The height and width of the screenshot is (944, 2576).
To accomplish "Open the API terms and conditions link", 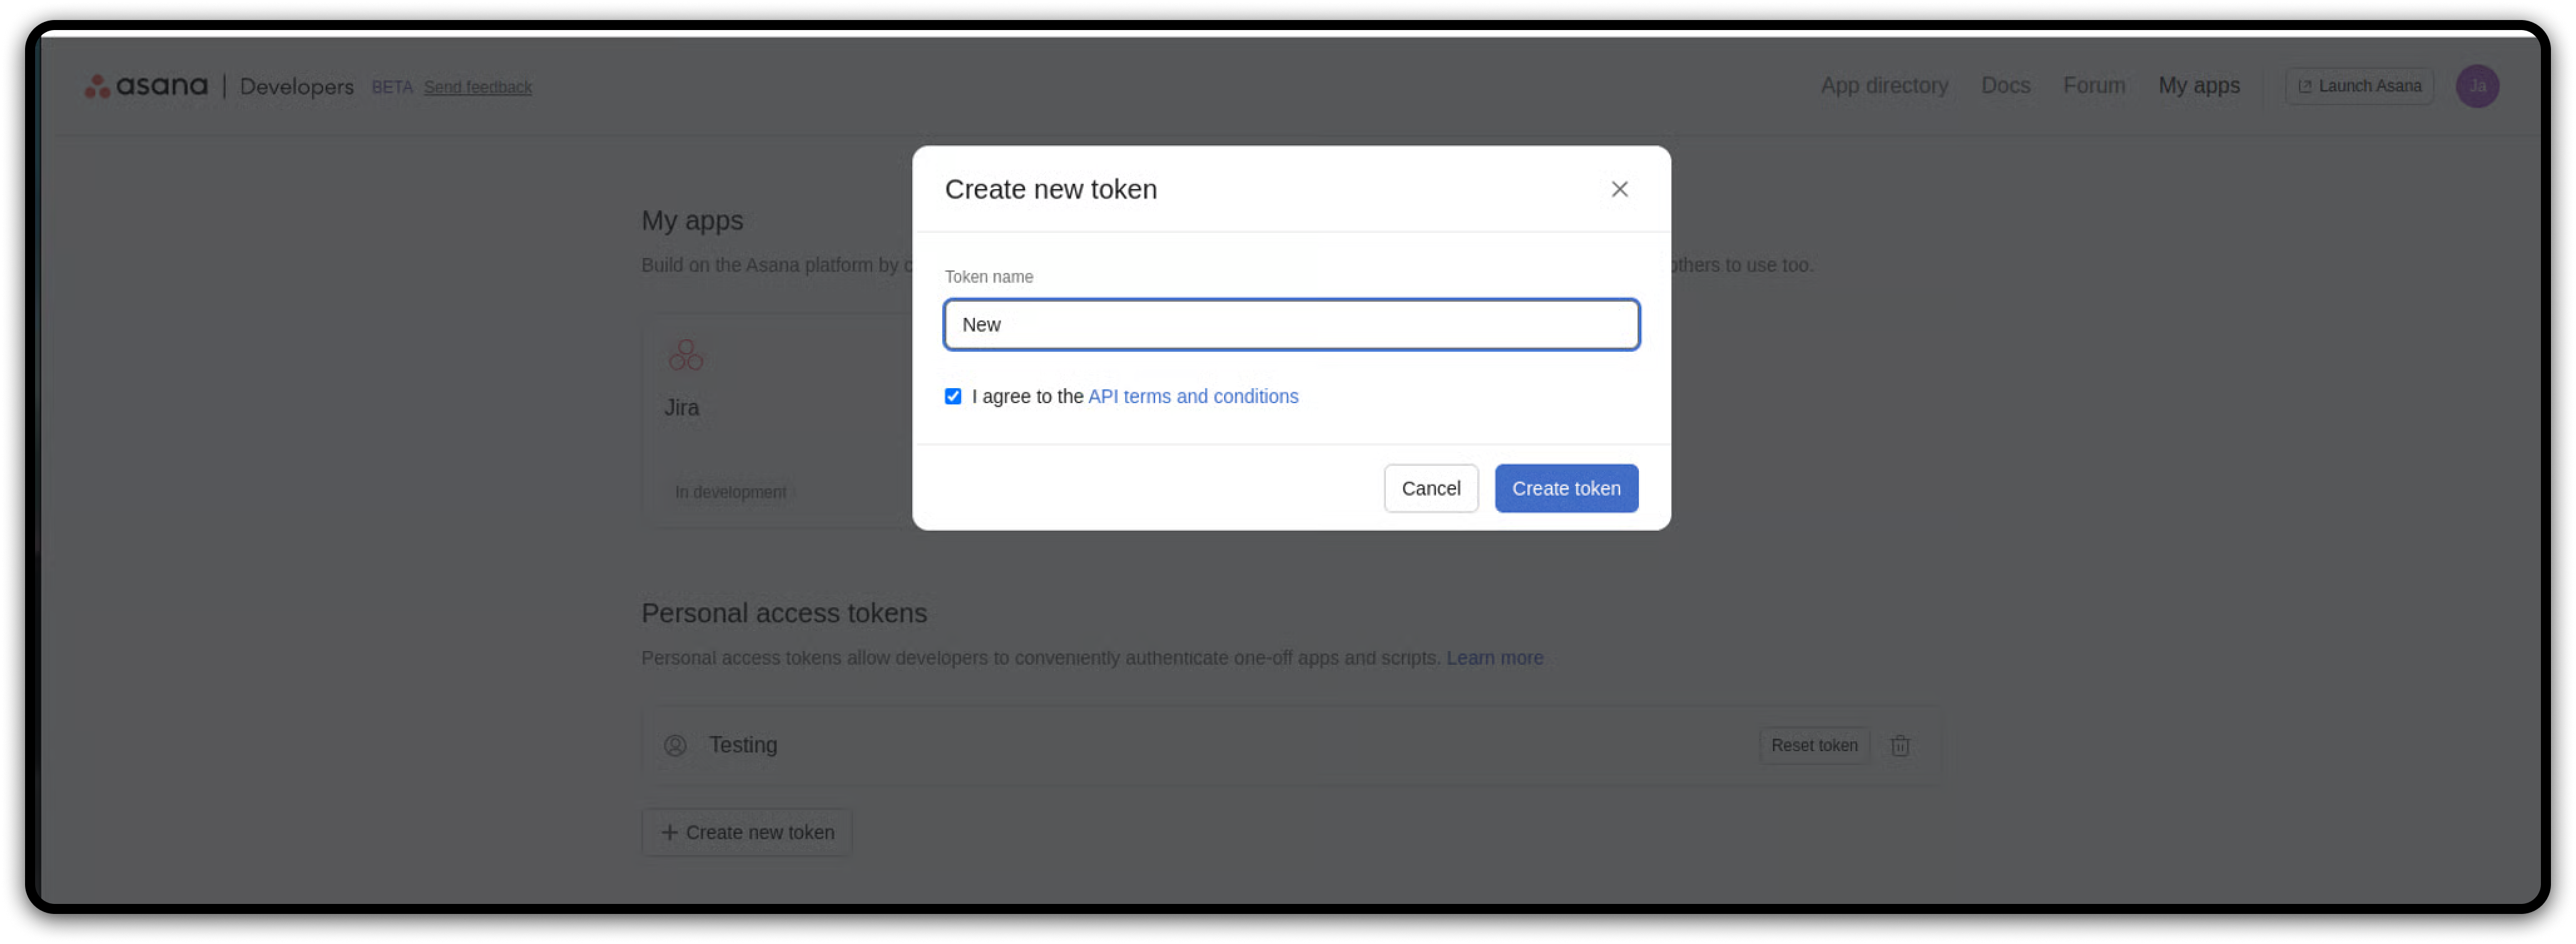I will (x=1192, y=397).
